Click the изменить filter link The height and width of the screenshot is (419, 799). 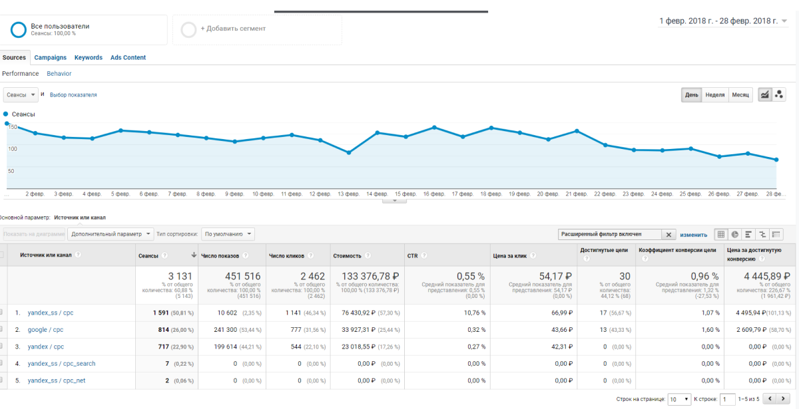point(693,235)
